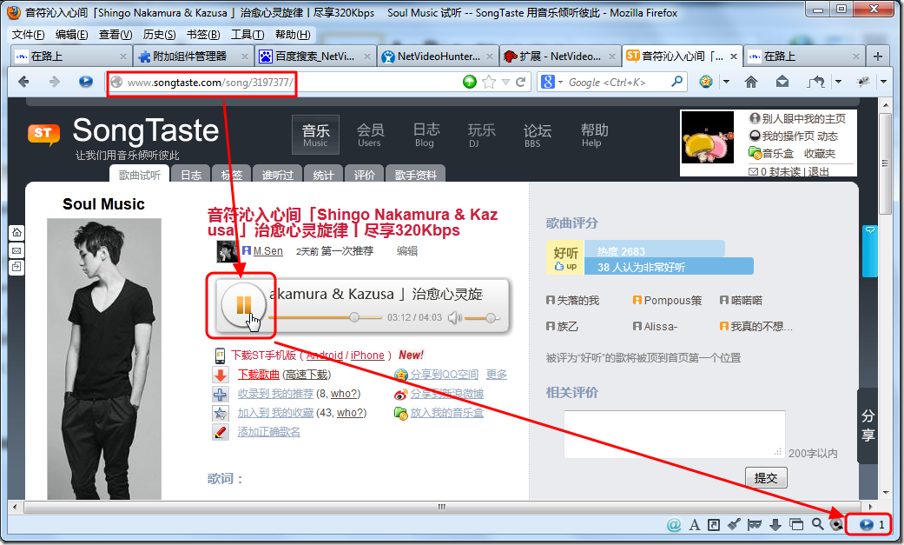Screen dimensions: 904x545
Task: Click the star icon beside 加入到我的收藏
Action: click(221, 413)
